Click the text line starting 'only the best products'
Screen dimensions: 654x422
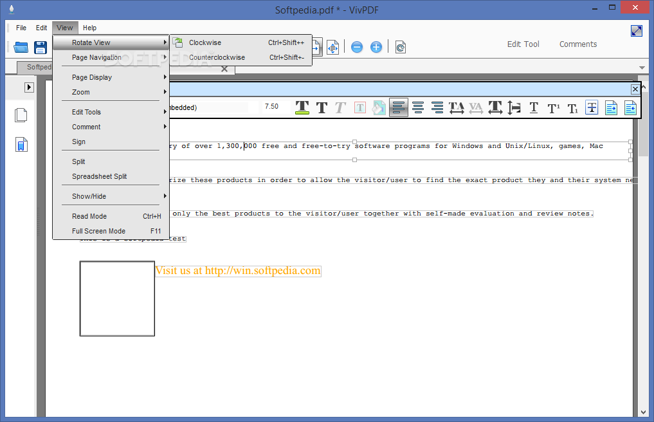[381, 214]
